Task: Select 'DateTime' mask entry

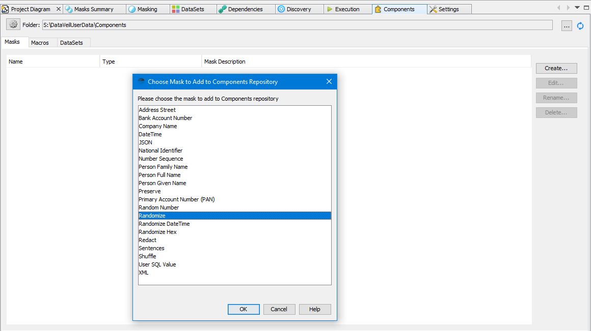Action: point(235,134)
